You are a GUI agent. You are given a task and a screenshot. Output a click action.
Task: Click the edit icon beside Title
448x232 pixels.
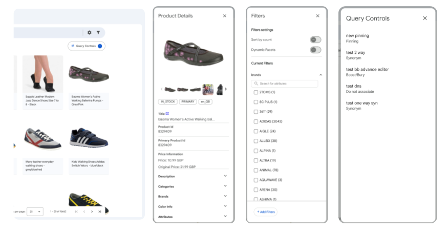pos(167,113)
